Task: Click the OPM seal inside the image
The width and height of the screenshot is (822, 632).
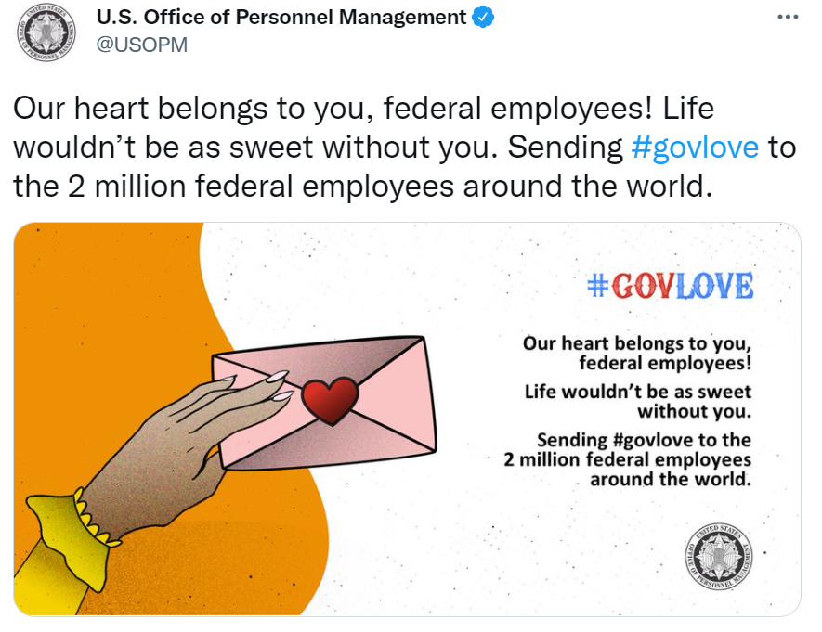Action: coord(719,555)
